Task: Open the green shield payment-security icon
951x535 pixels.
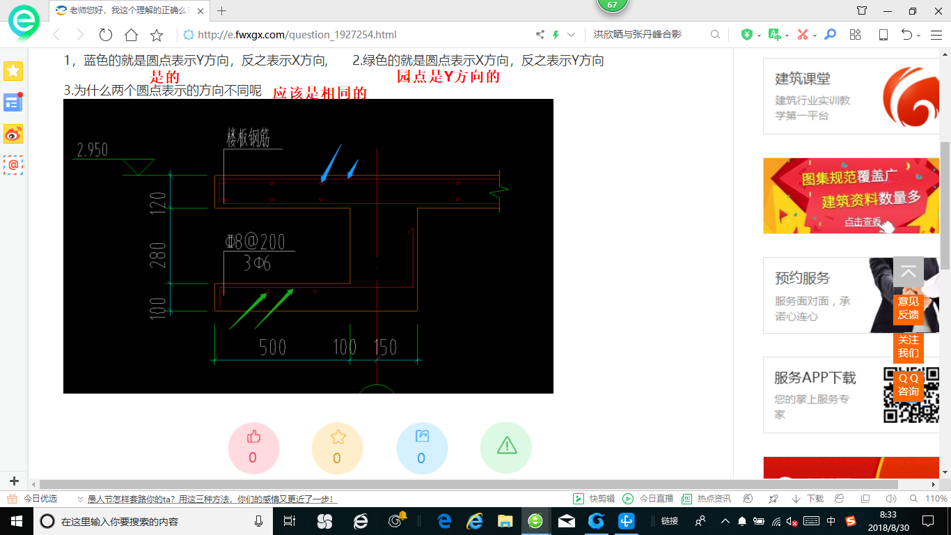Action: (x=746, y=35)
